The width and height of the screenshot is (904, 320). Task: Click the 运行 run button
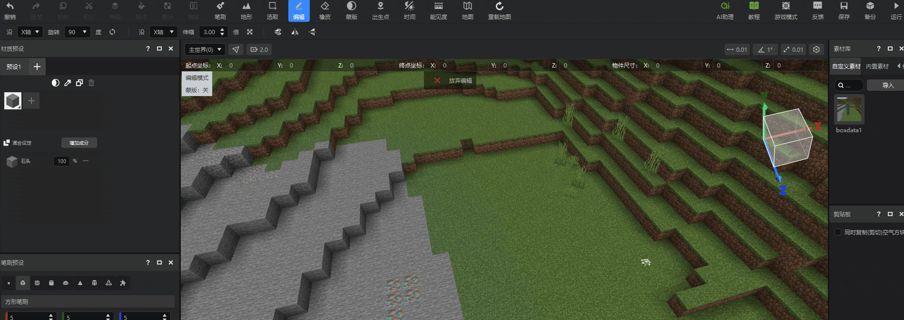tap(896, 10)
